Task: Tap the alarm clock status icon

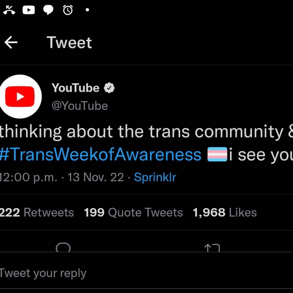Action: click(x=68, y=10)
